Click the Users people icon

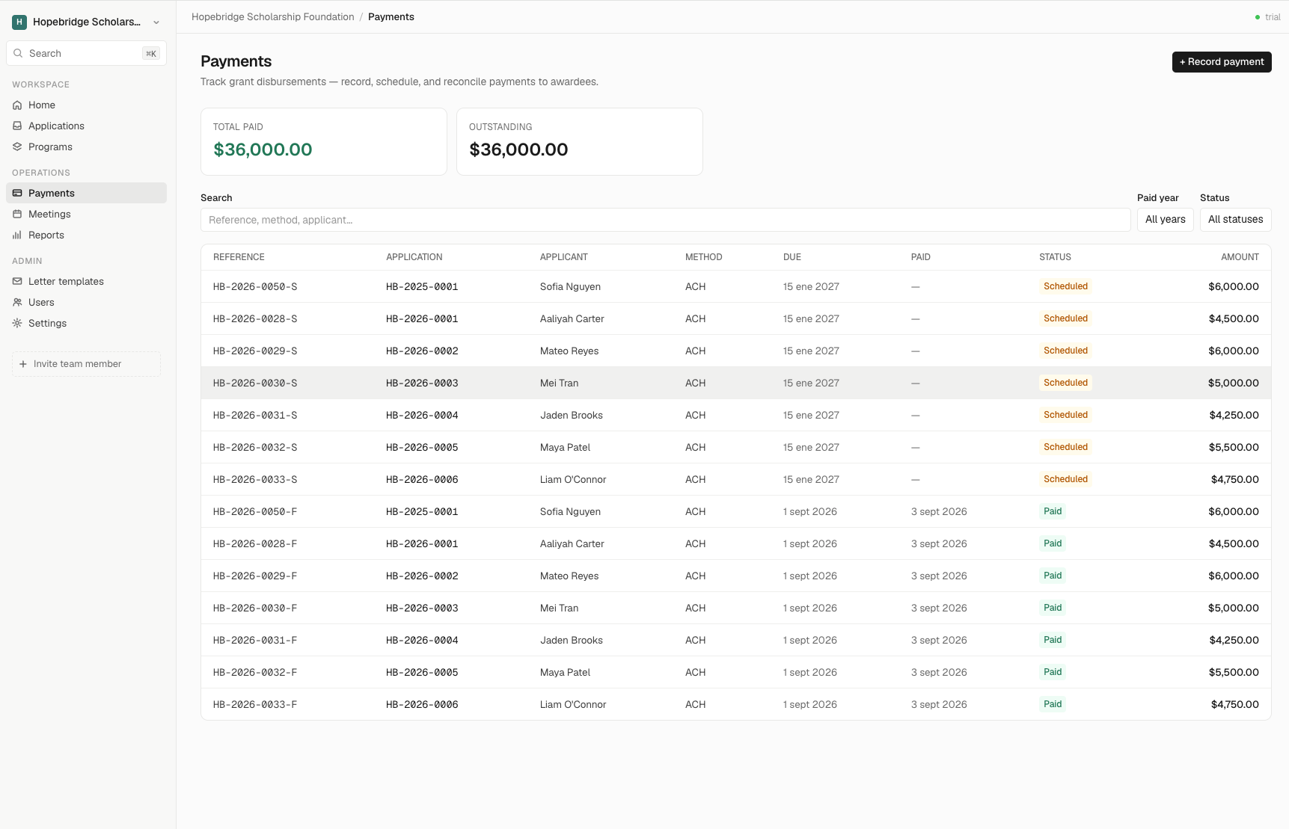17,303
